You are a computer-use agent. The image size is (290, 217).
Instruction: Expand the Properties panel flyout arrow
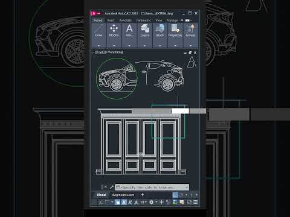[x=175, y=46]
